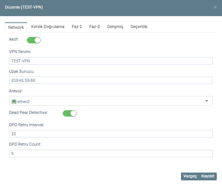Screen dimensions: 222x186
Task: Click the Vazgeç button
Action: click(x=190, y=176)
